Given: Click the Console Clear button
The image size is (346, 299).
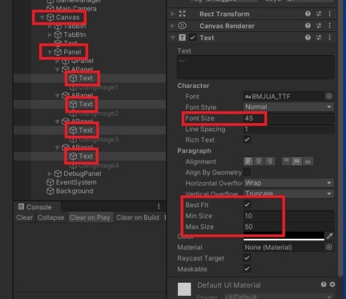Looking at the screenshot, I should (25, 217).
